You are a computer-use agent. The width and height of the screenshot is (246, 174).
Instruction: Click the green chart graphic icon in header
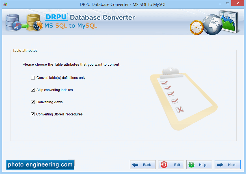(229, 22)
